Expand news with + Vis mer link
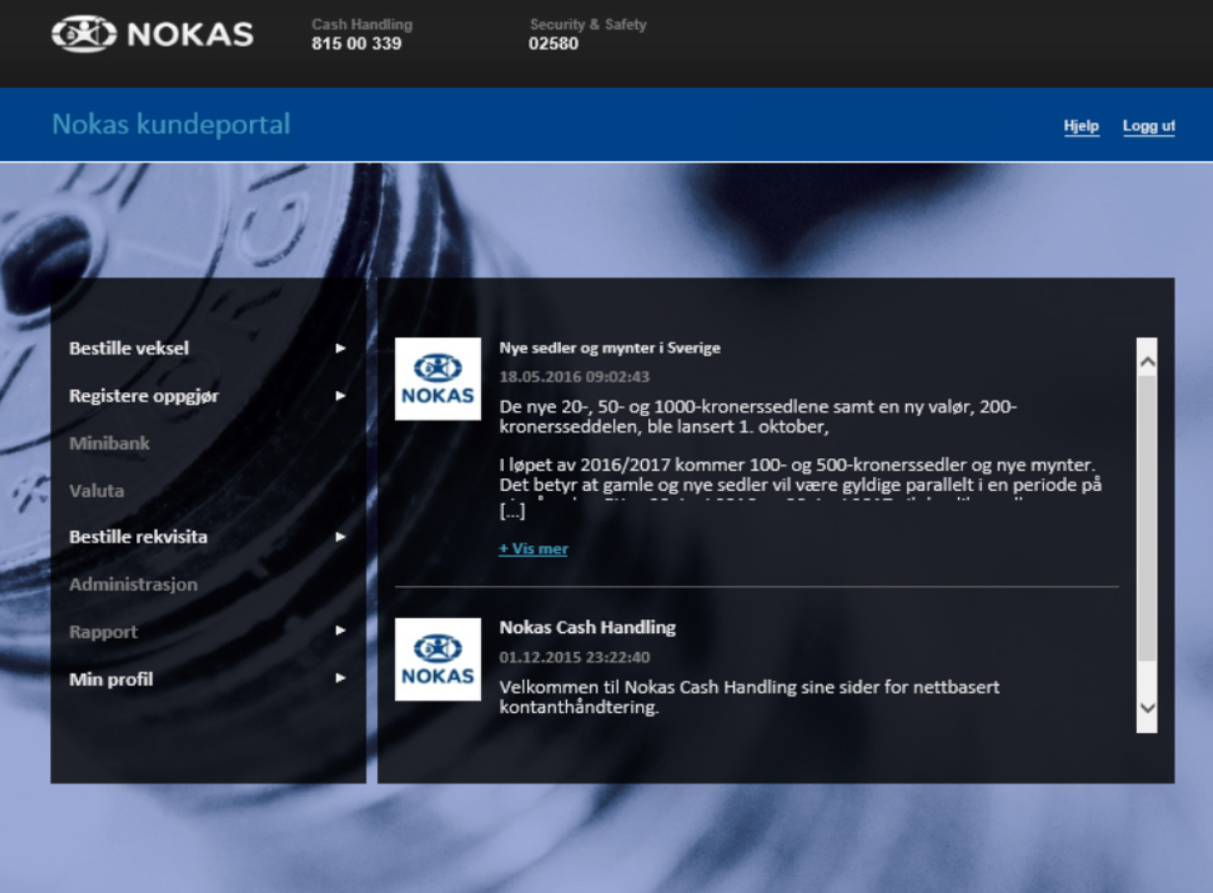 [x=533, y=549]
